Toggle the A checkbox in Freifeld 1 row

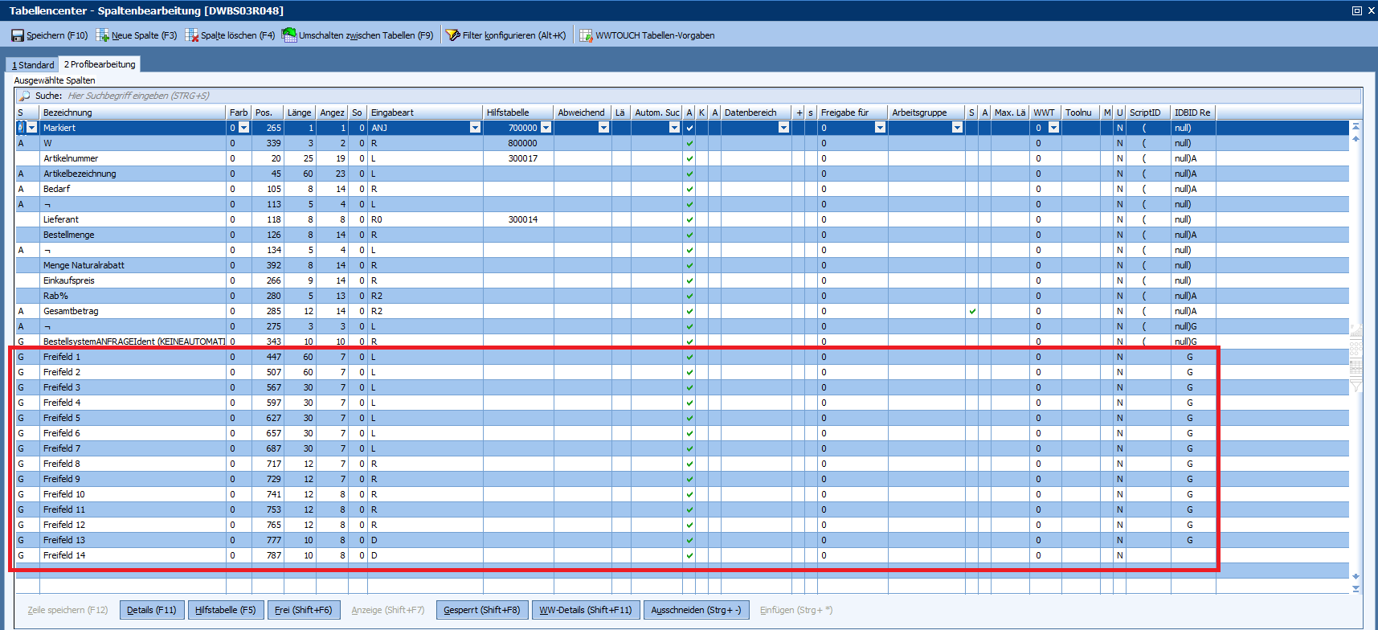(689, 357)
